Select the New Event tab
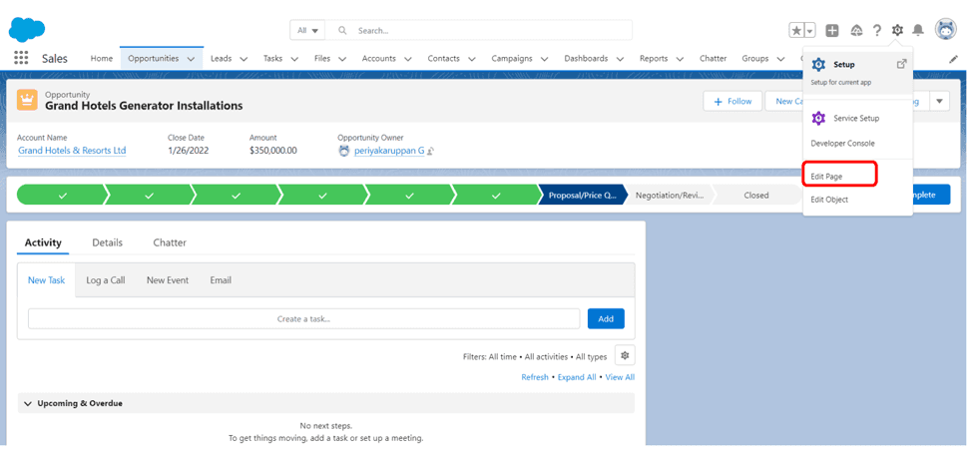Screen dimensions: 973x455 (x=168, y=280)
